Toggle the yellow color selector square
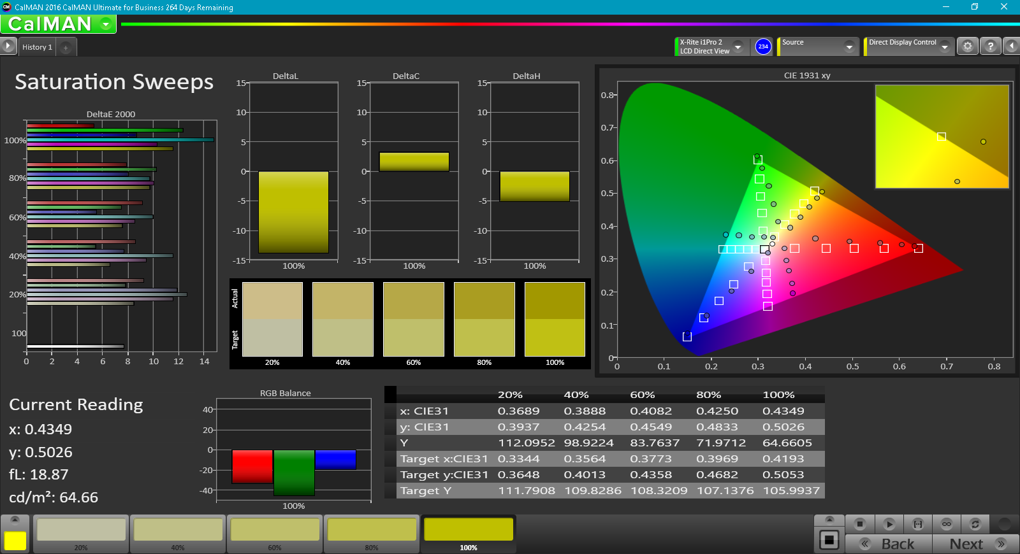Viewport: 1020px width, 554px height. (15, 540)
